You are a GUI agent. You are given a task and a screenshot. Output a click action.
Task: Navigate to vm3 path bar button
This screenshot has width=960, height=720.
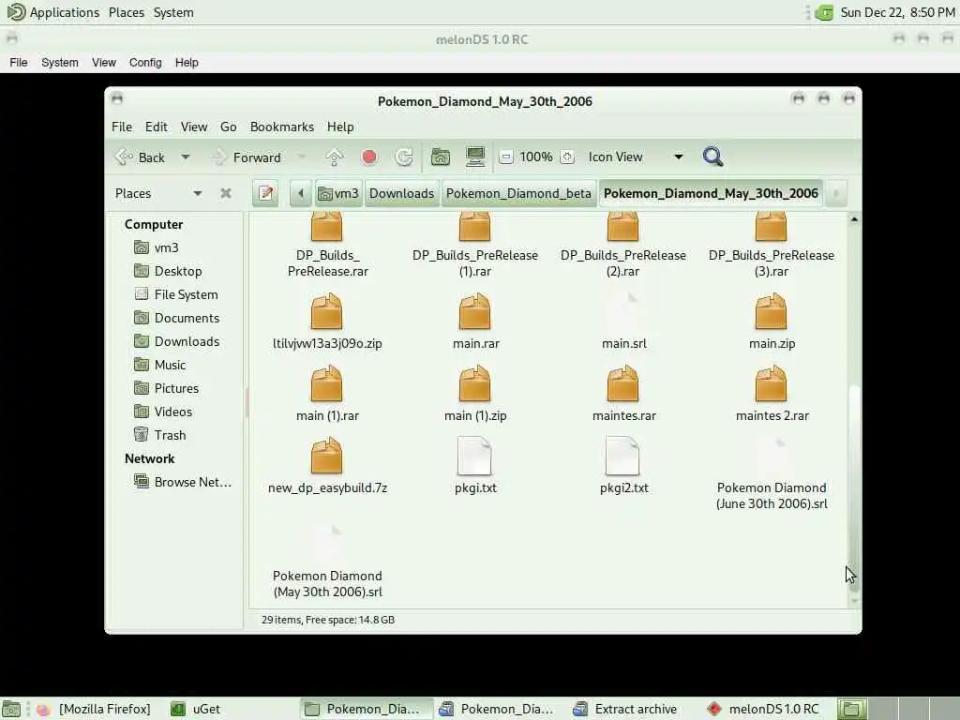coord(338,193)
